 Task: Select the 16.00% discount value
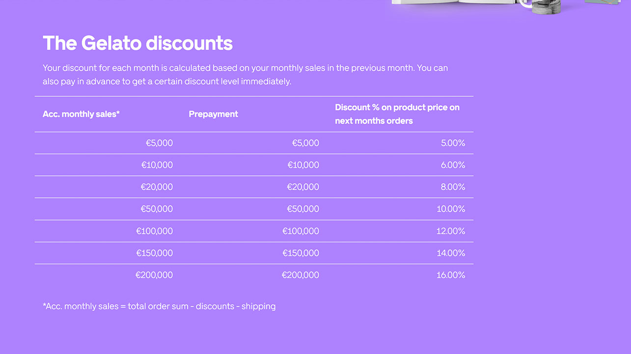pyautogui.click(x=451, y=275)
